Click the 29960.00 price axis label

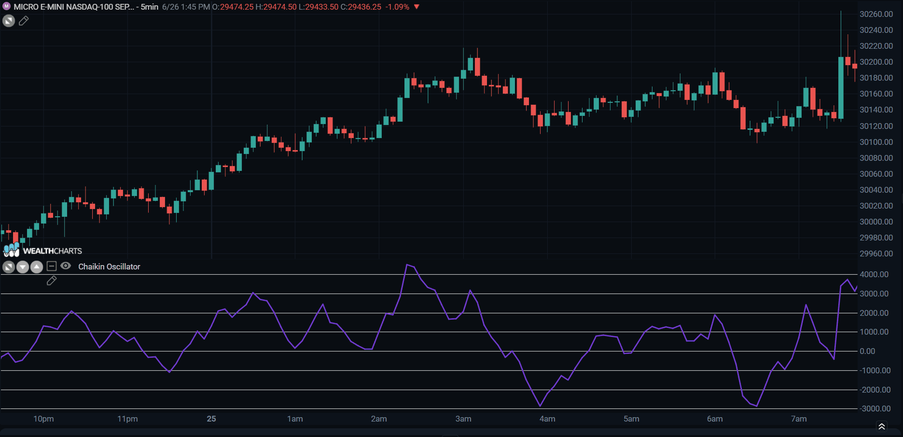click(876, 254)
